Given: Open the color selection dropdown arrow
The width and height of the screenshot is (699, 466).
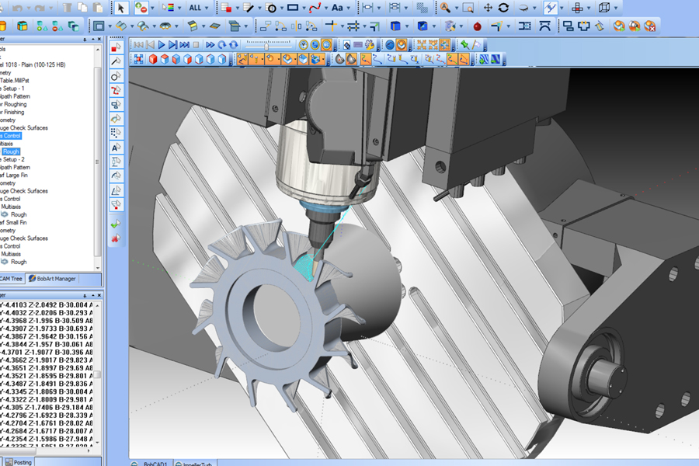Looking at the screenshot, I should (x=179, y=8).
